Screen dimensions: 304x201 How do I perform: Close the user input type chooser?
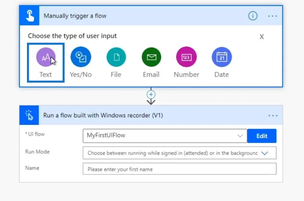point(262,37)
